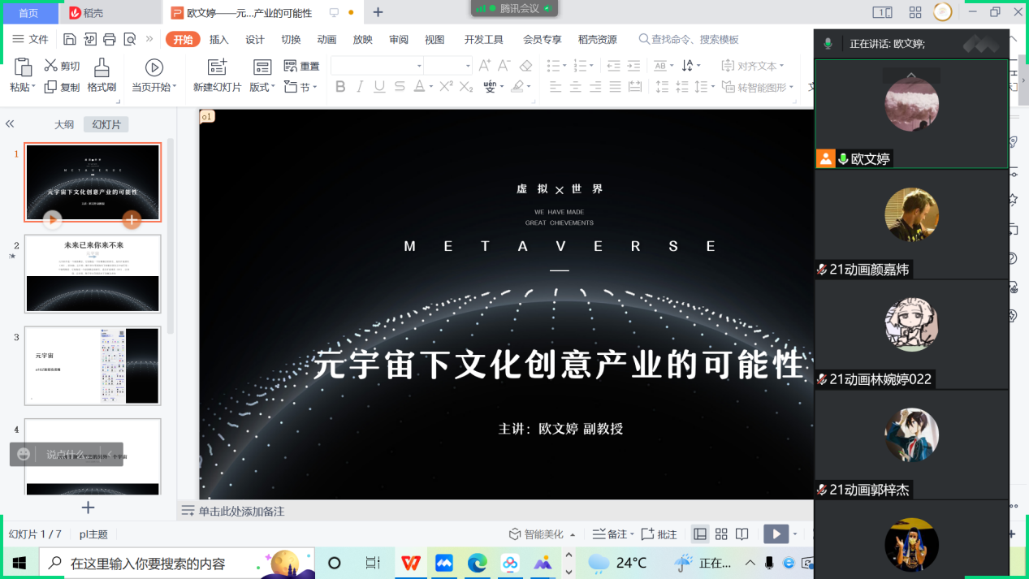Add a slide with 新建幻灯片
Screen dimensions: 1029x579
pyautogui.click(x=217, y=75)
